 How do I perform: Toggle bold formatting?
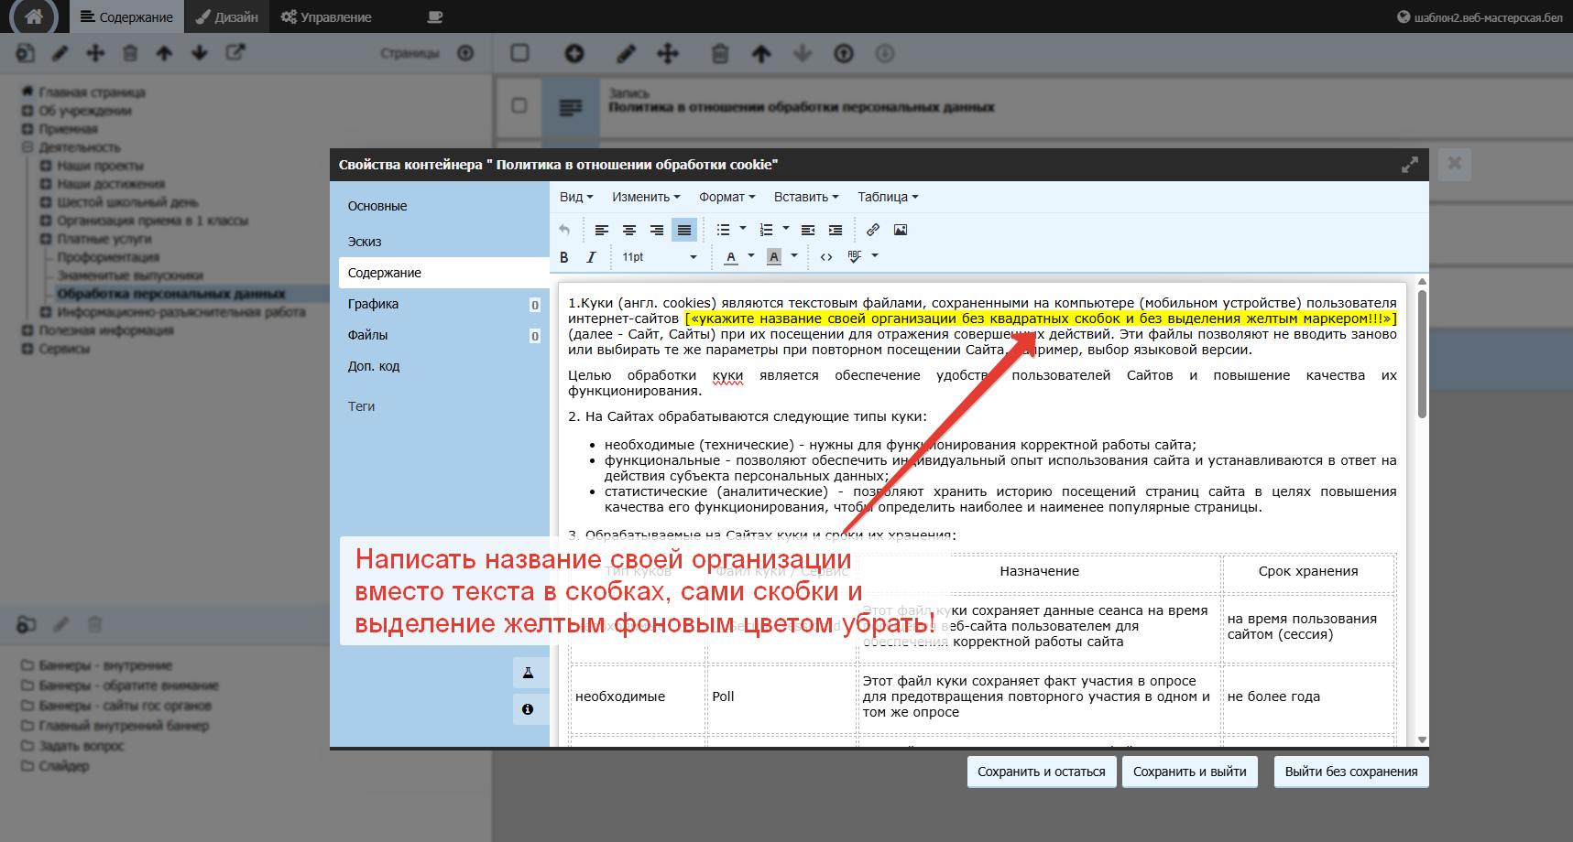click(564, 257)
